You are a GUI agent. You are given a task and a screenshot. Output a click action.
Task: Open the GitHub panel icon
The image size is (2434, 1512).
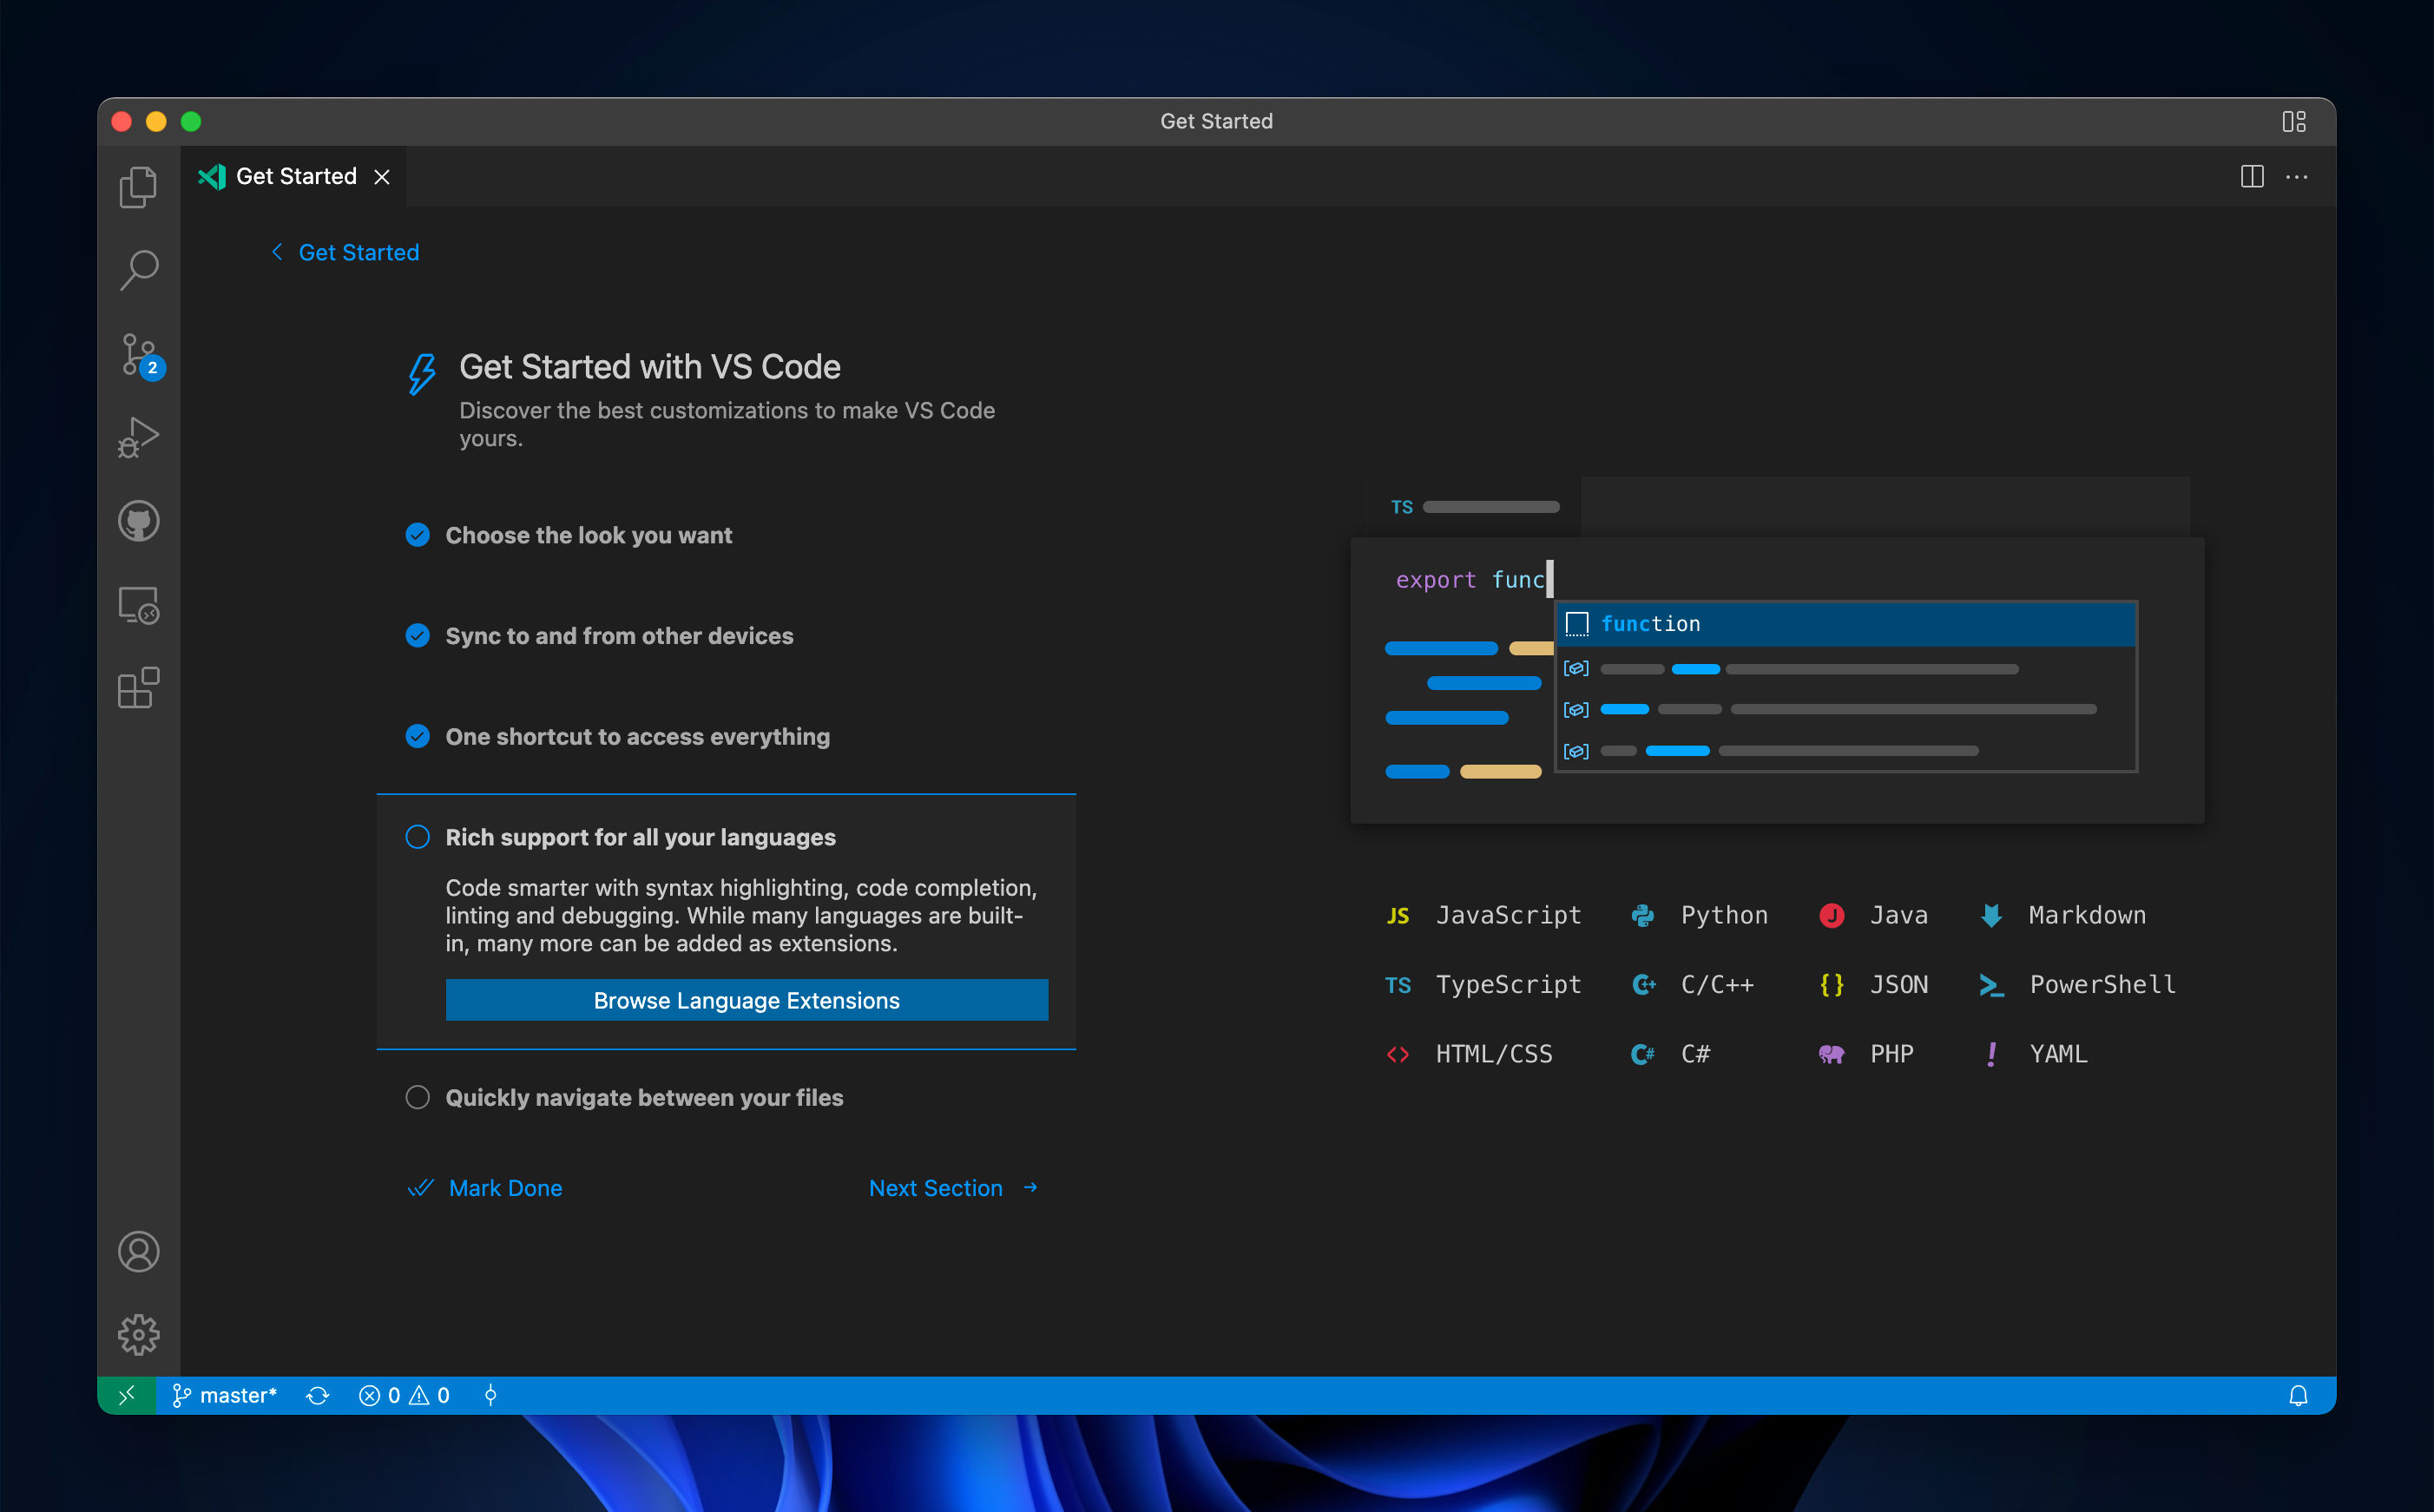click(138, 521)
